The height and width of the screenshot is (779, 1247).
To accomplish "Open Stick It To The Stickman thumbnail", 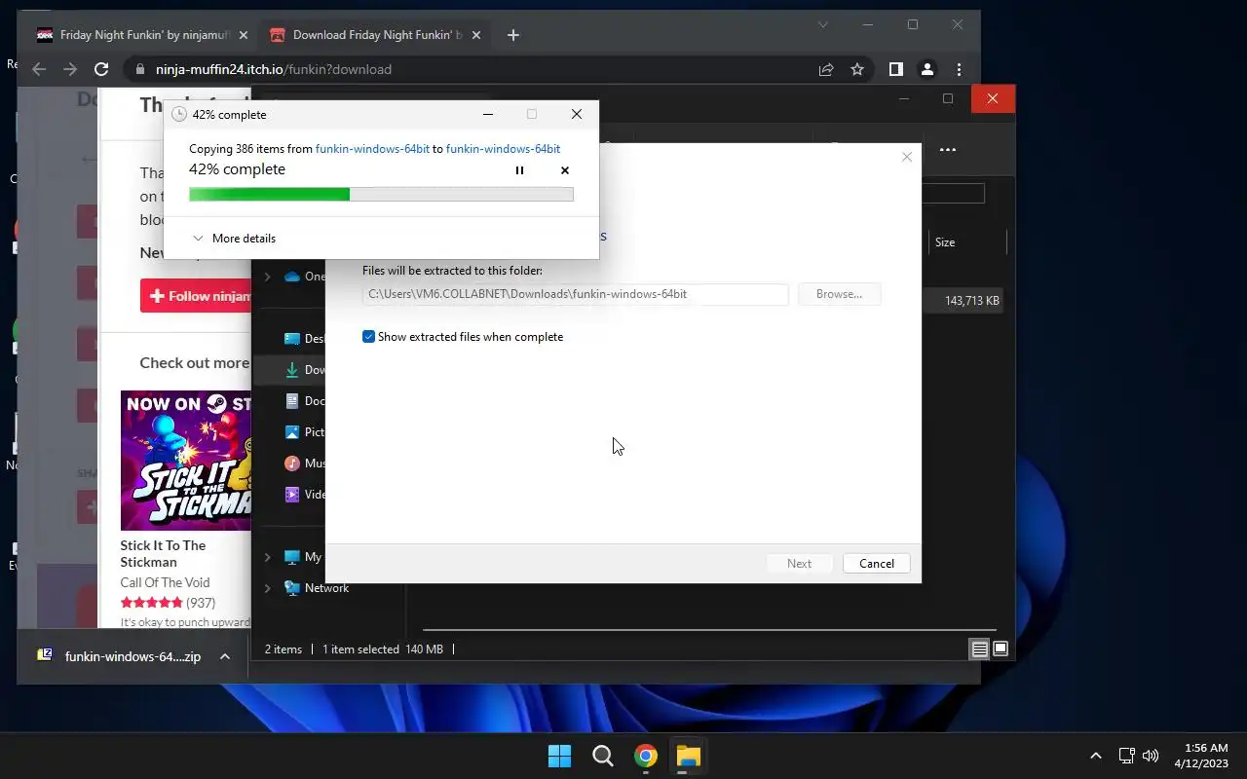I will point(186,461).
